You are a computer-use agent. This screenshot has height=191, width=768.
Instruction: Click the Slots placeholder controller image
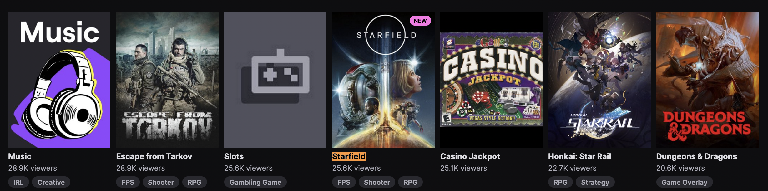[x=275, y=80]
